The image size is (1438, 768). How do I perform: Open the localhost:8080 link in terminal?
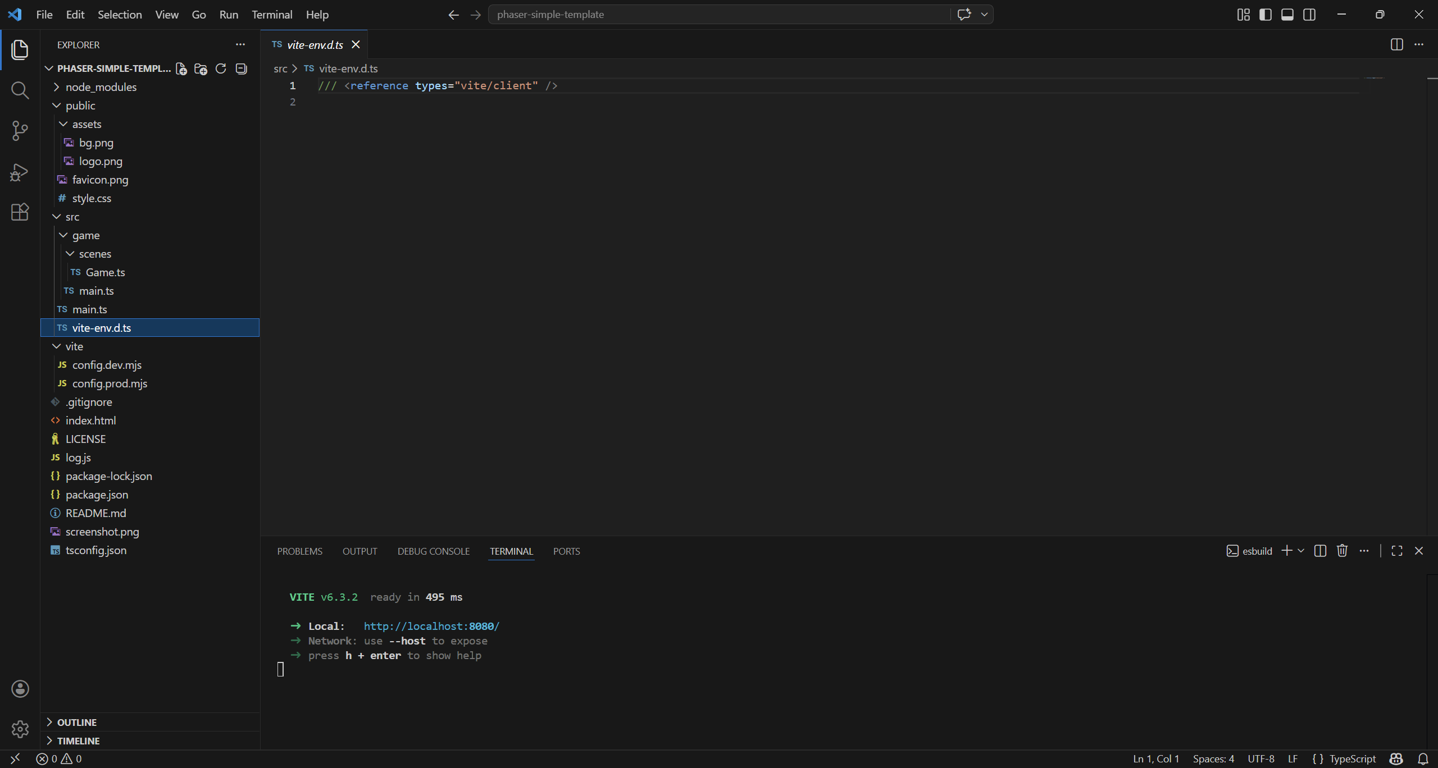(x=431, y=626)
